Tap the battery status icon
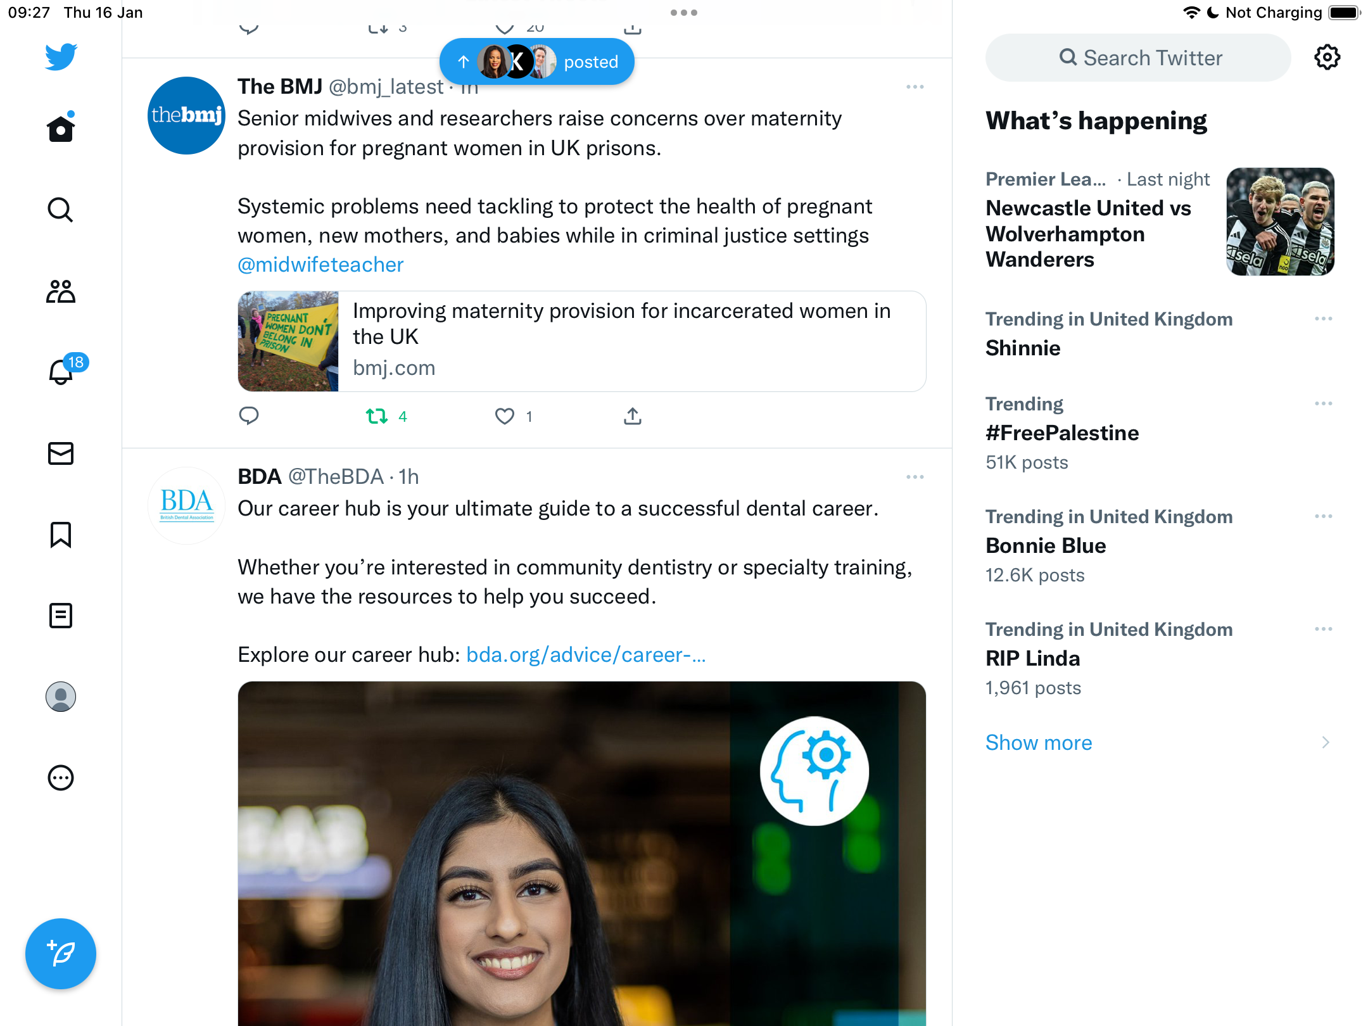Viewport: 1368px width, 1026px height. point(1345,13)
